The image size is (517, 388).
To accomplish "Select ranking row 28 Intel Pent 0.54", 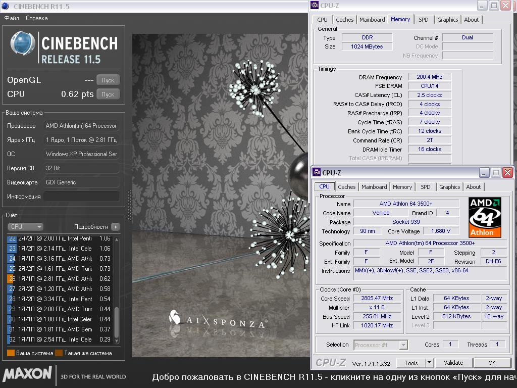I will coord(60,299).
